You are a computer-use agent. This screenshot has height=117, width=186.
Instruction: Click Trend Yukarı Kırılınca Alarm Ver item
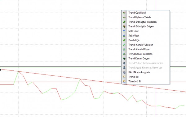[x=145, y=63]
